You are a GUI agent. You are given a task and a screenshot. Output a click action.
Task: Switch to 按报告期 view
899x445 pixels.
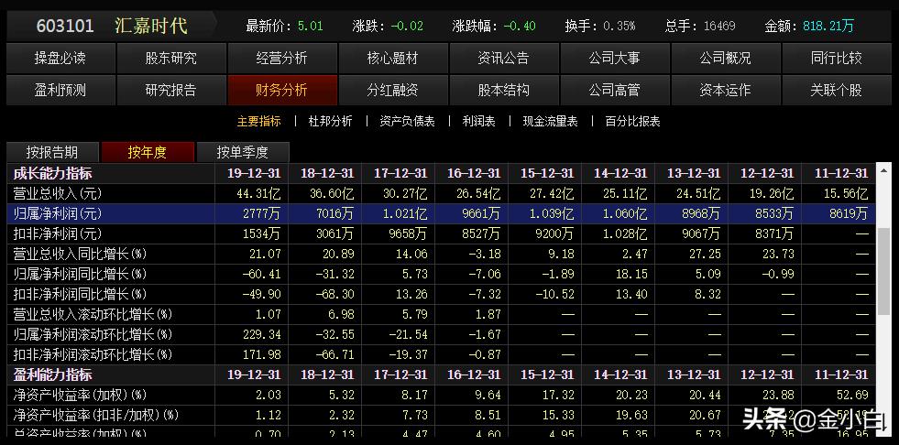tap(52, 152)
